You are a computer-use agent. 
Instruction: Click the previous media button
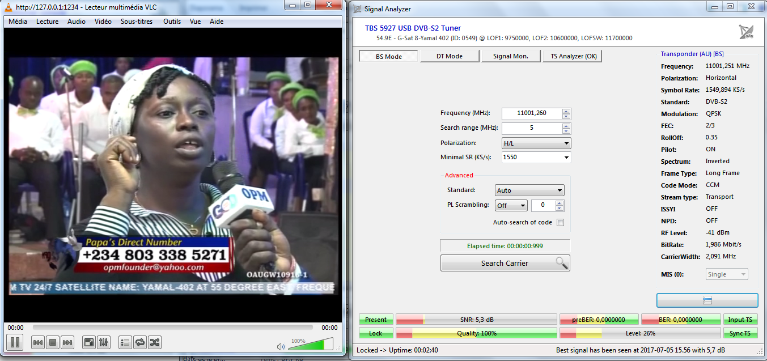[38, 342]
